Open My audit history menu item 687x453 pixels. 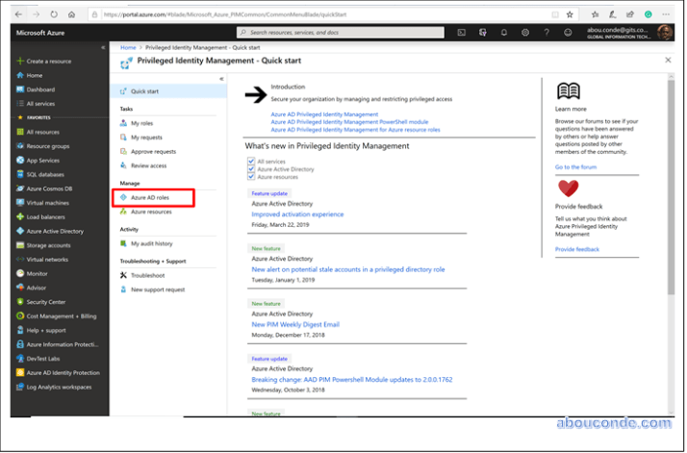click(x=151, y=243)
